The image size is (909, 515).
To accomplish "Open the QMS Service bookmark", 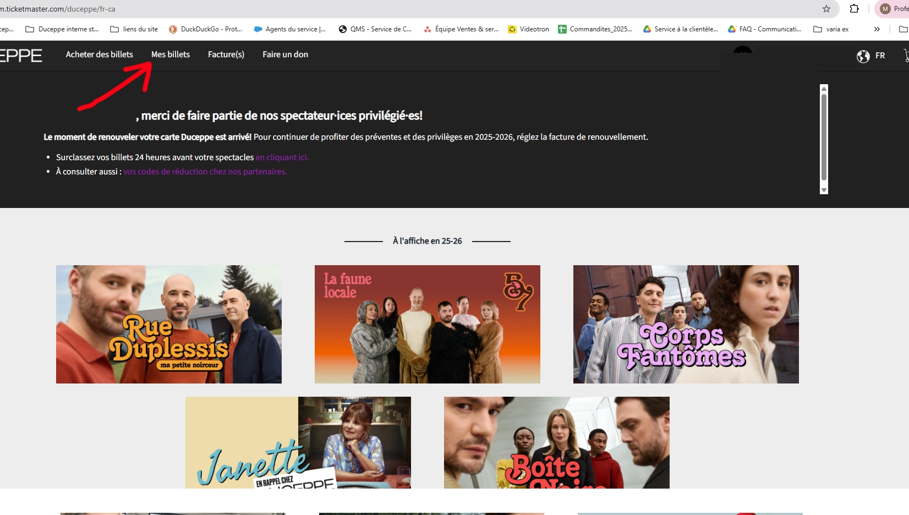I will pyautogui.click(x=375, y=29).
